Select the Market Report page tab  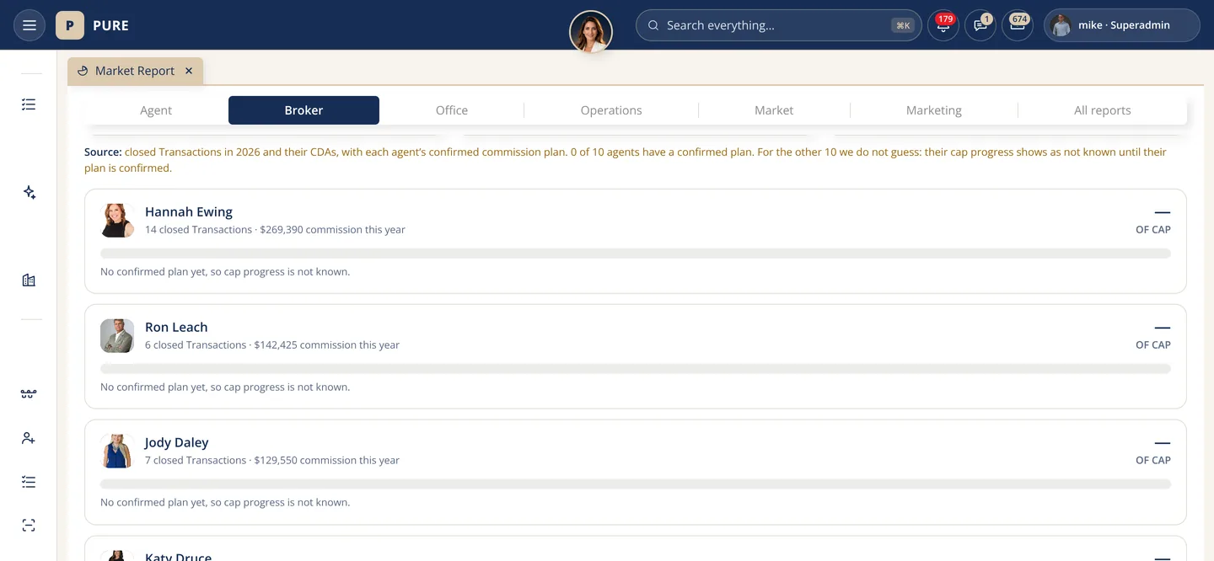135,71
